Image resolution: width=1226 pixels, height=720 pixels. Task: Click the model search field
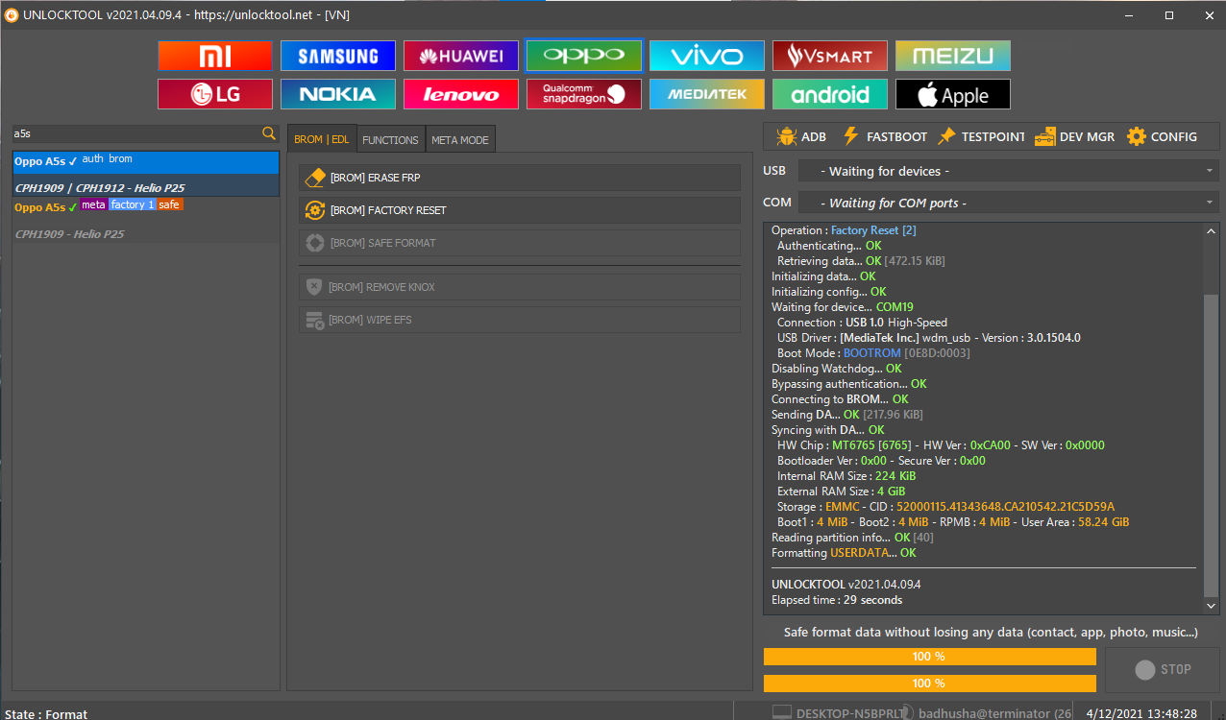135,133
